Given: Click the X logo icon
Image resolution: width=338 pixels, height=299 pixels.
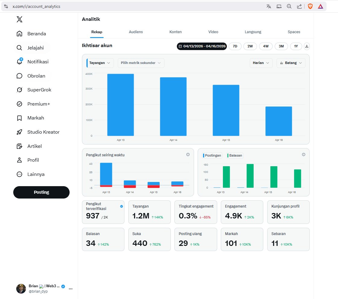Looking at the screenshot, I should pos(19,19).
